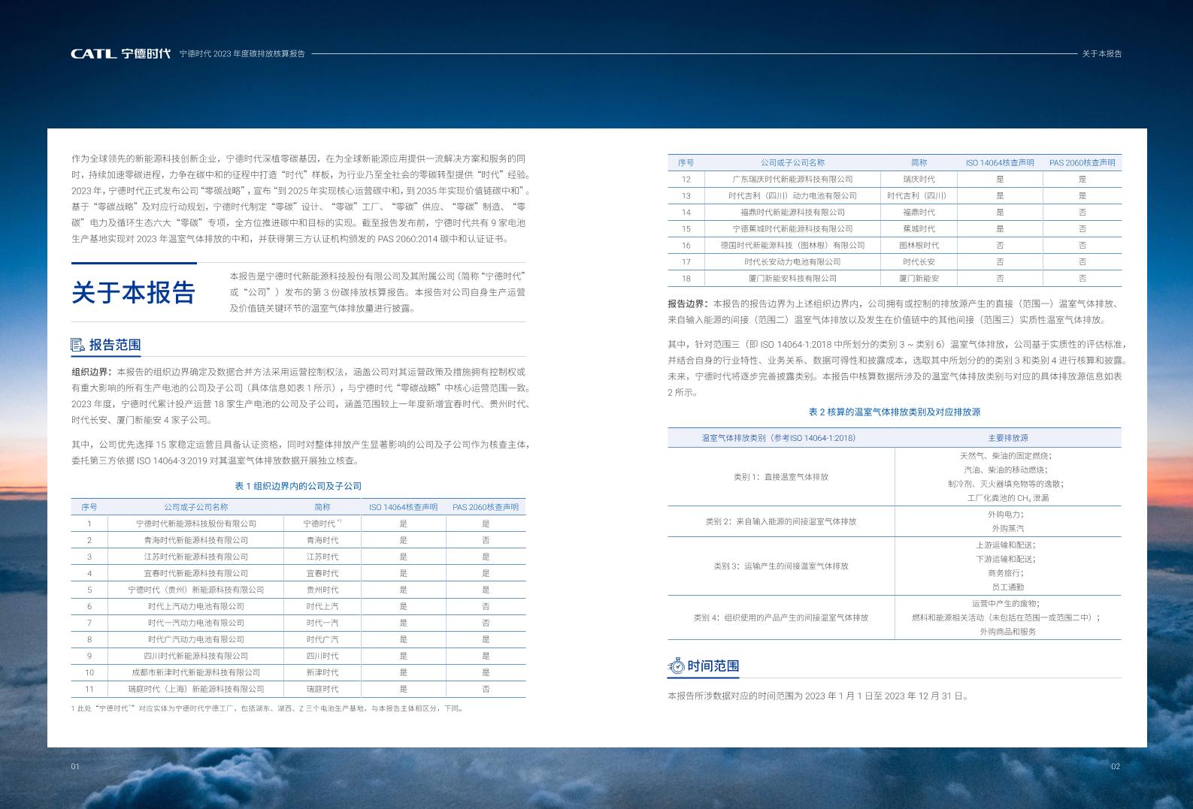1193x809 pixels.
Task: Click page number 01 at bottom left
Action: coord(75,766)
